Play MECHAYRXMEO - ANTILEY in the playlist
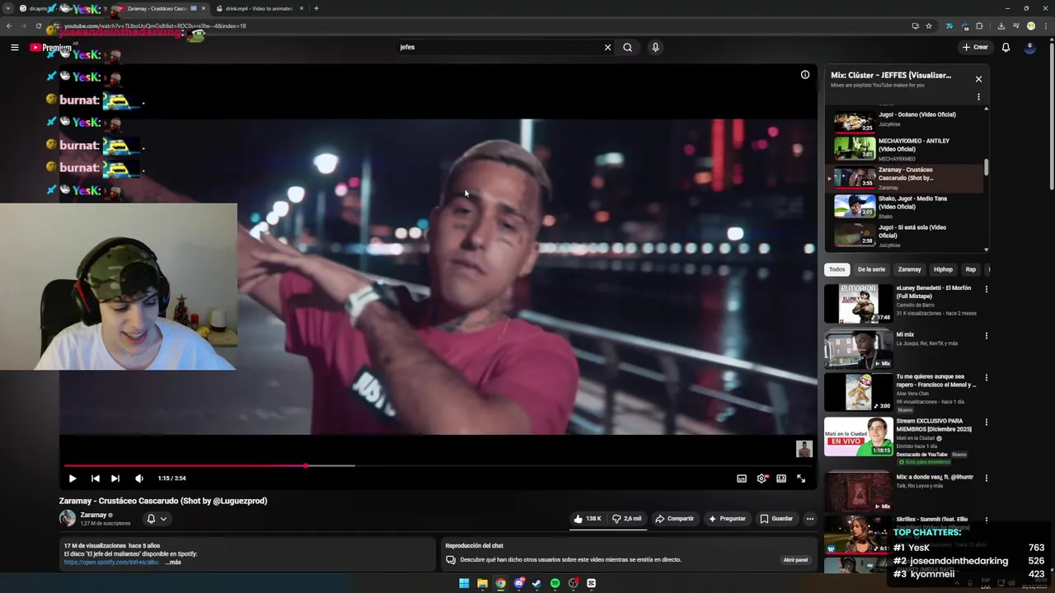Viewport: 1055px width, 593px height. pyautogui.click(x=905, y=149)
